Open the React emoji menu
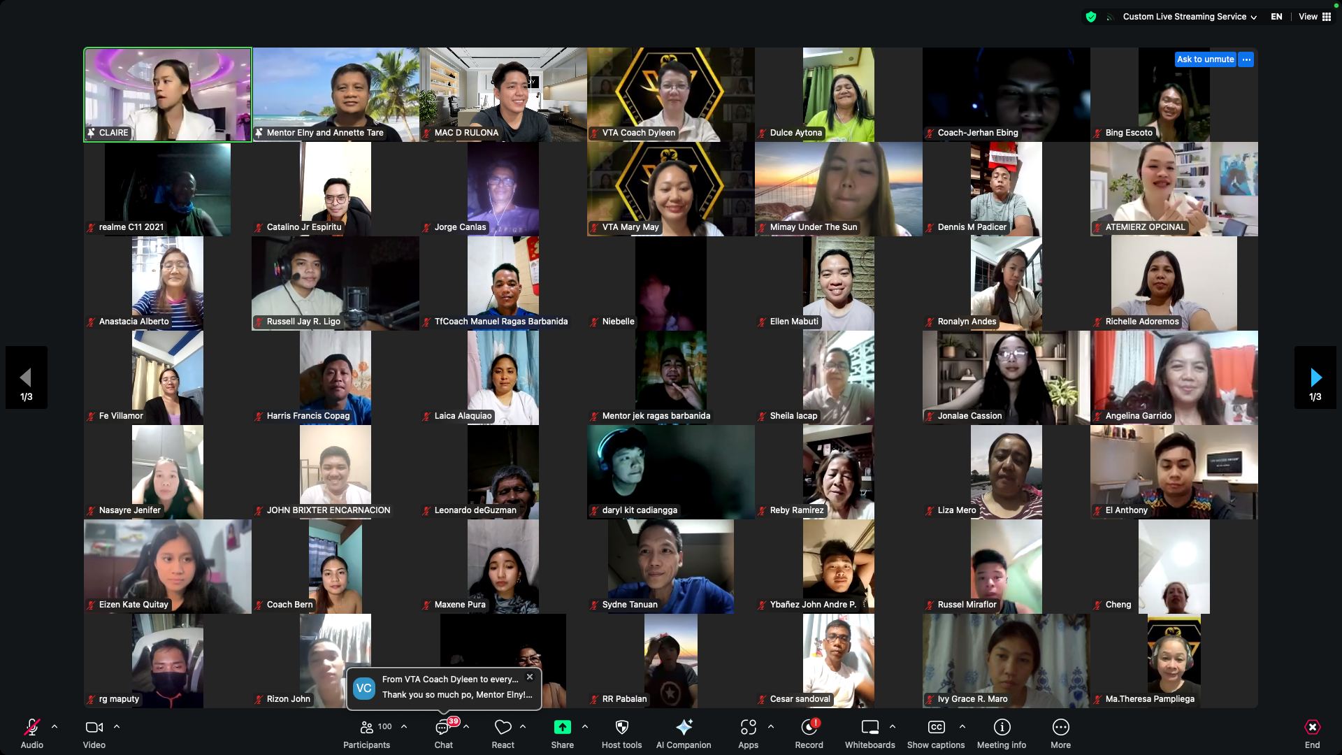 [503, 734]
